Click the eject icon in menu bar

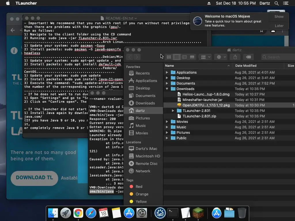tap(209, 3)
